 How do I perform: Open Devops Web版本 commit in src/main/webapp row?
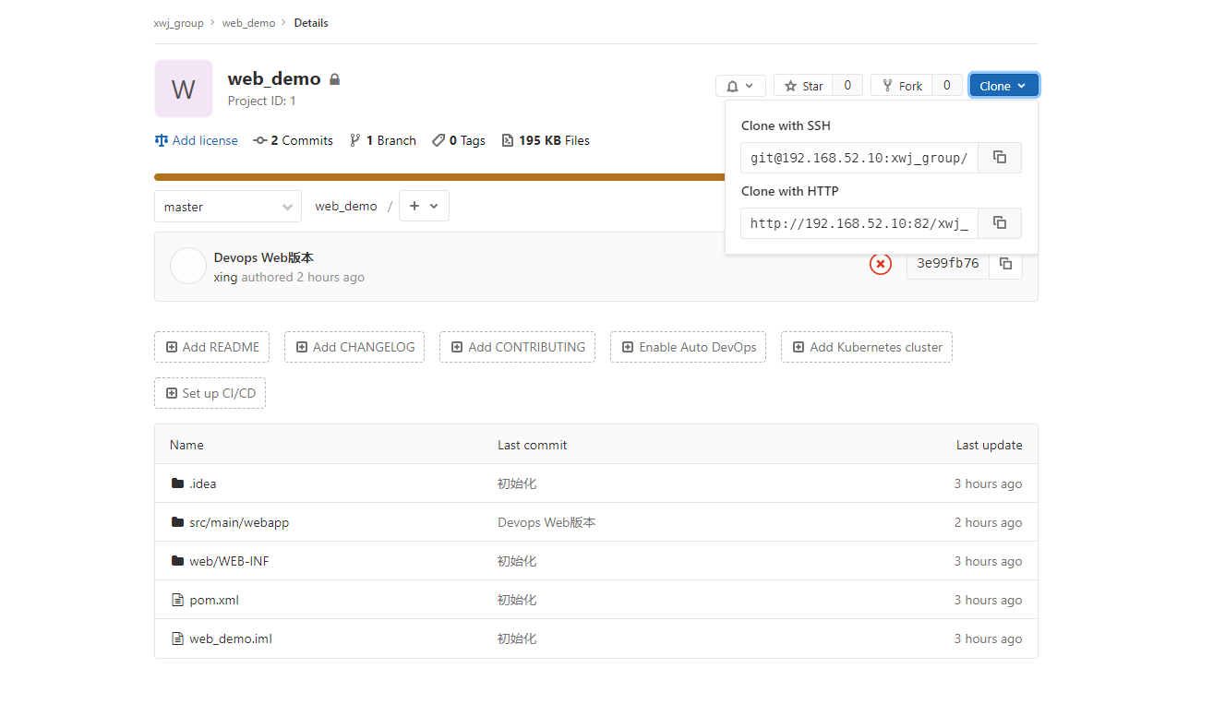point(546,522)
